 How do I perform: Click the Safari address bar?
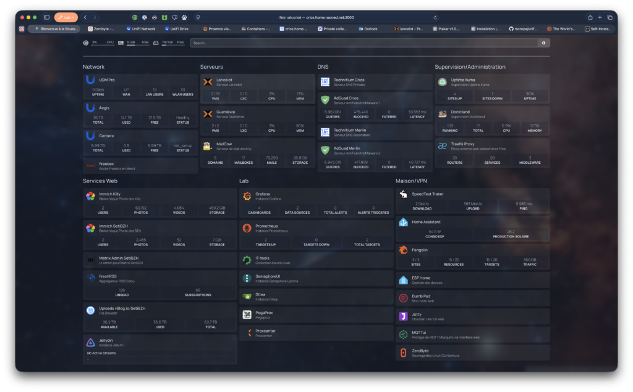[x=315, y=17]
